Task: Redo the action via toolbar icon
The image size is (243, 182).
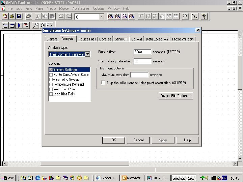Action: pos(68,16)
